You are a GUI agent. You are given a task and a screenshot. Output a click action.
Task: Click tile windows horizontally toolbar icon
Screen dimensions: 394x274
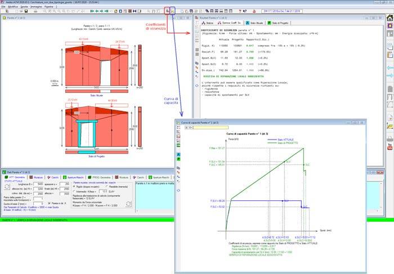point(212,11)
